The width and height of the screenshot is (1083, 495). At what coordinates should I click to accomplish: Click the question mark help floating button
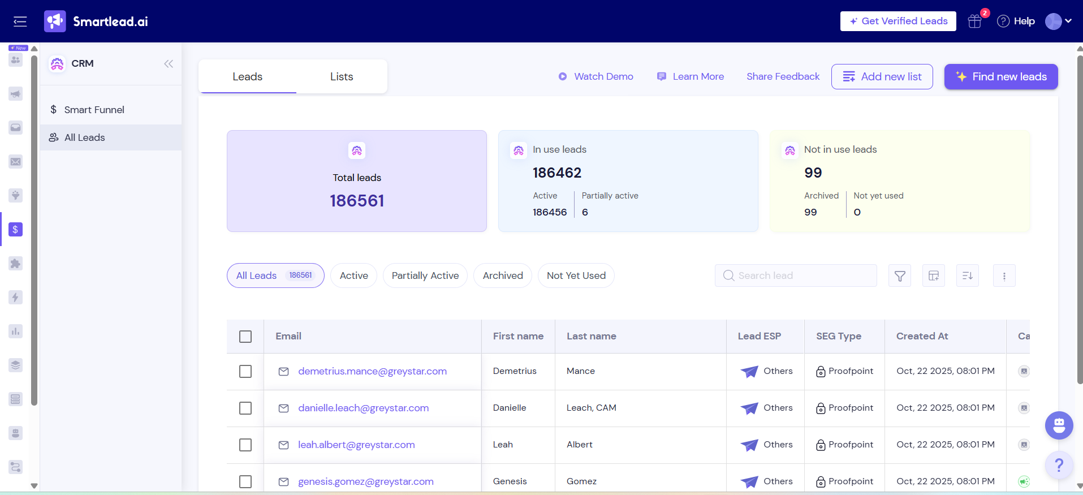coord(1059,465)
